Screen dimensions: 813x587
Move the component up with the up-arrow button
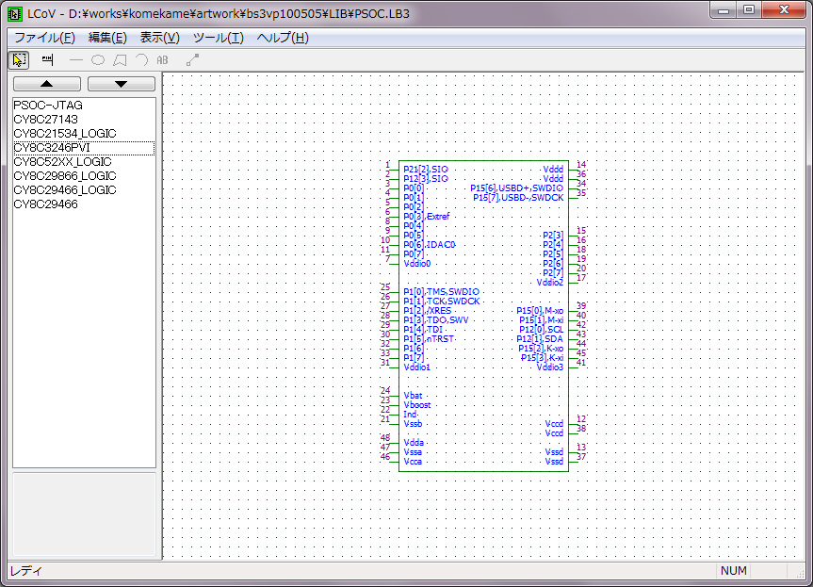point(47,84)
